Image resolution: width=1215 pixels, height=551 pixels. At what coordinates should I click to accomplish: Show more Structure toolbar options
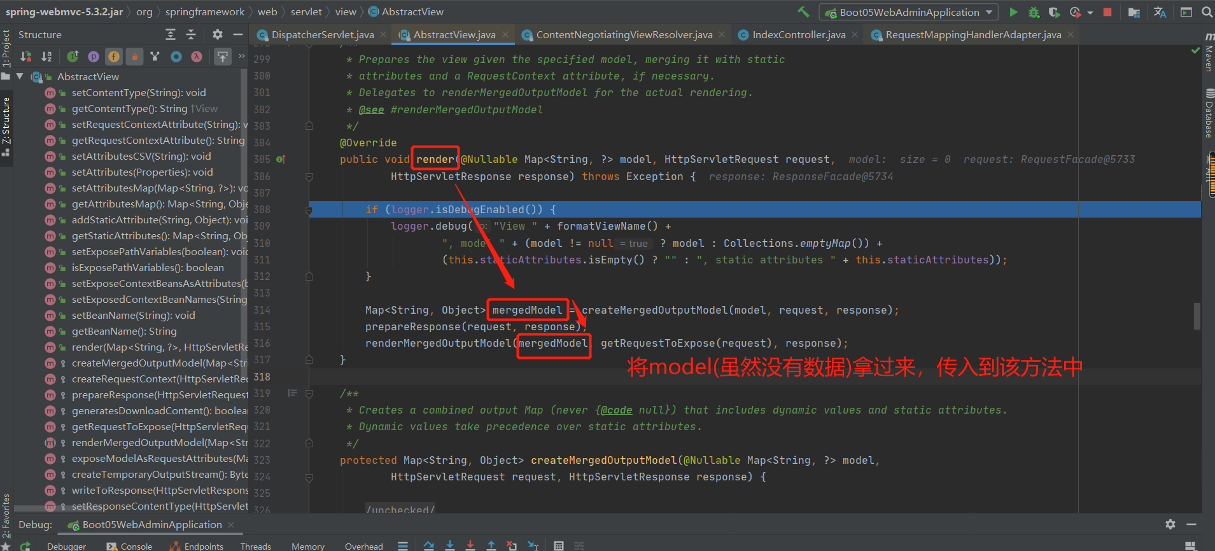242,57
